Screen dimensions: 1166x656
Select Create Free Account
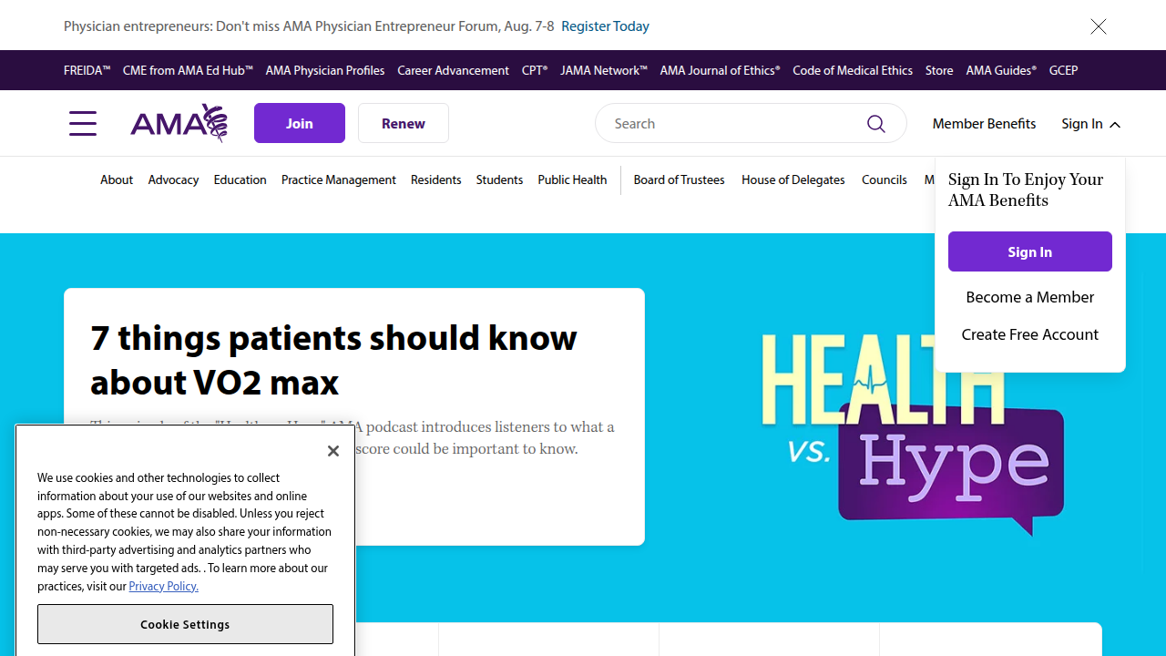pos(1030,334)
